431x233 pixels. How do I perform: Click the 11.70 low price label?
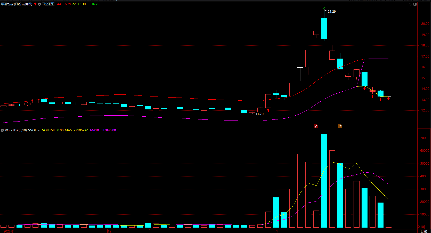coord(259,114)
